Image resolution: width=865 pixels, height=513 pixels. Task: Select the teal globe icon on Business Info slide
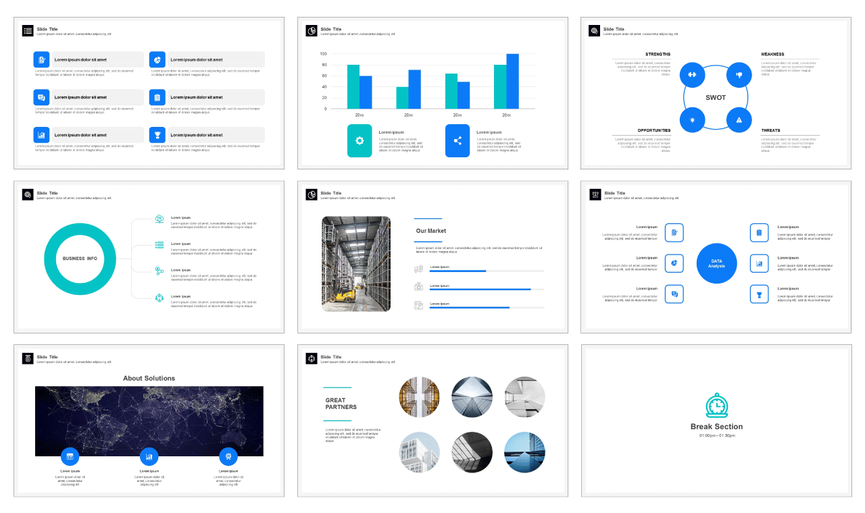point(159,297)
